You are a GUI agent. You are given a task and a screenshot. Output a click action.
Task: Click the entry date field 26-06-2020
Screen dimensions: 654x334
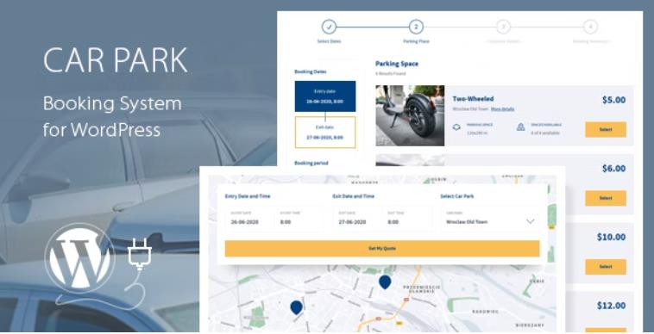pos(249,219)
